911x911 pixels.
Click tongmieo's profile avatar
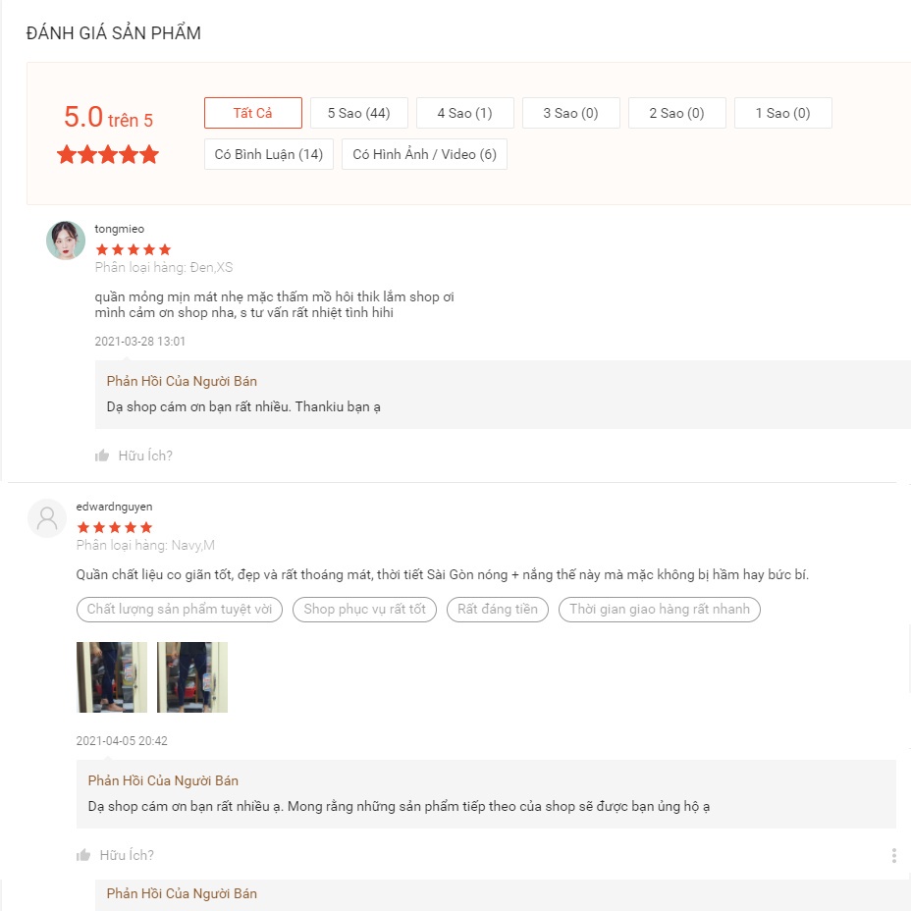tap(66, 240)
